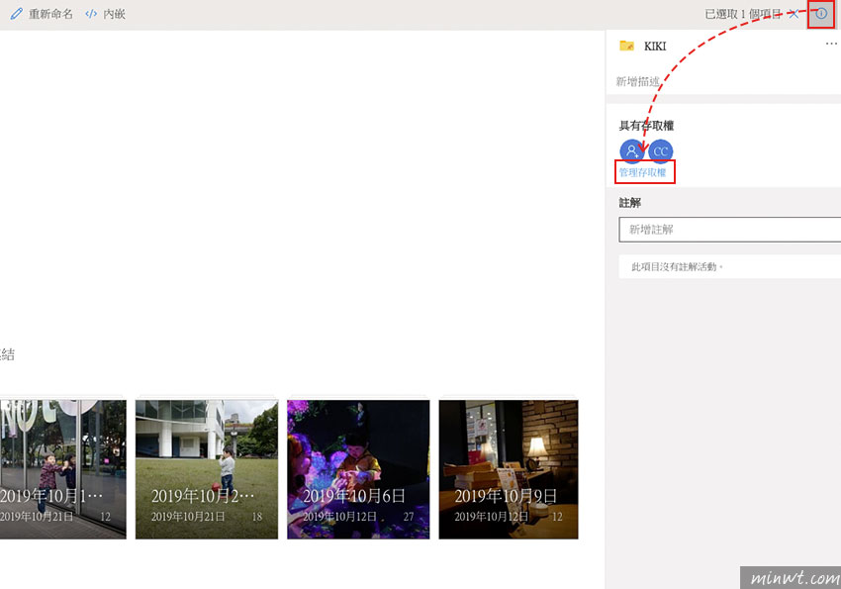This screenshot has width=841, height=589.
Task: Open the KIKI folder icon
Action: click(626, 46)
